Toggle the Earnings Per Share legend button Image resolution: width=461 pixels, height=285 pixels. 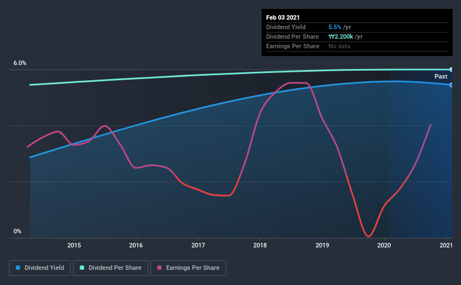(188, 268)
